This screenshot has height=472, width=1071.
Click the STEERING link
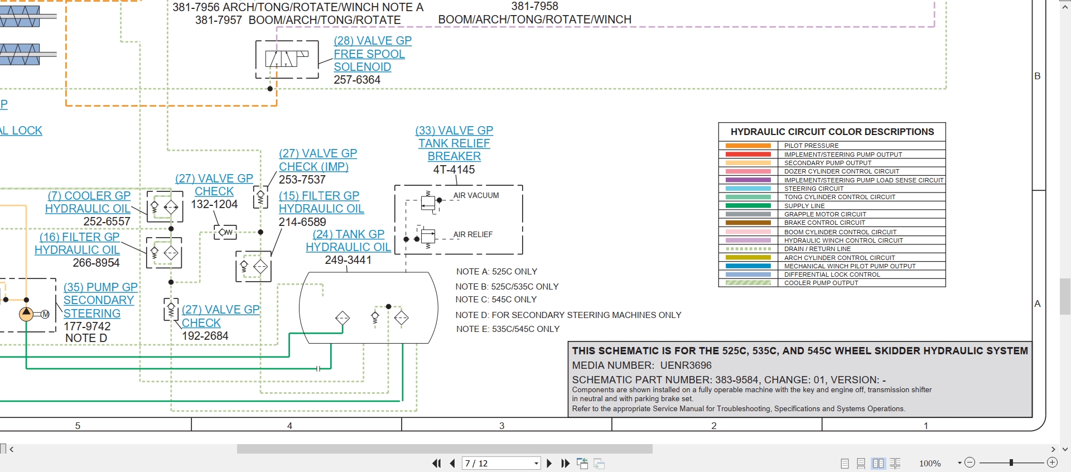point(92,314)
